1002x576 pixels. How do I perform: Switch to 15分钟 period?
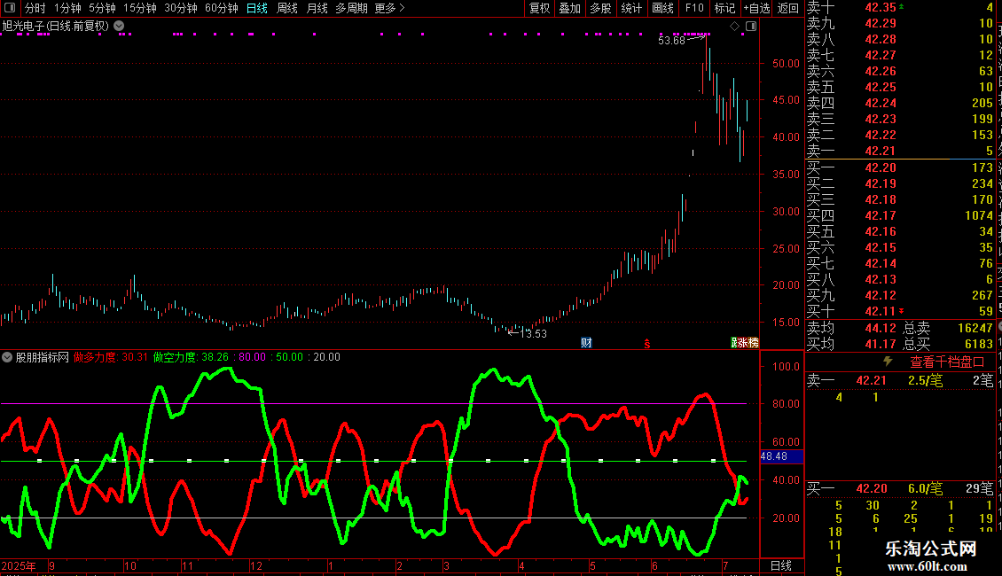[140, 8]
